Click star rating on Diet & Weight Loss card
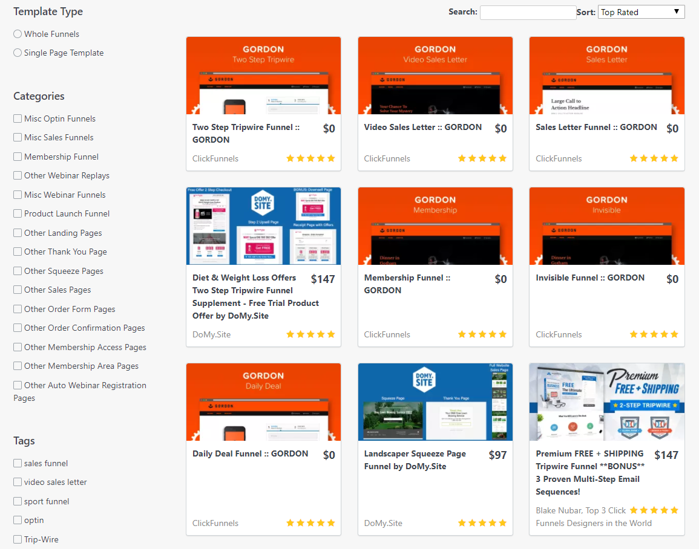 [310, 334]
